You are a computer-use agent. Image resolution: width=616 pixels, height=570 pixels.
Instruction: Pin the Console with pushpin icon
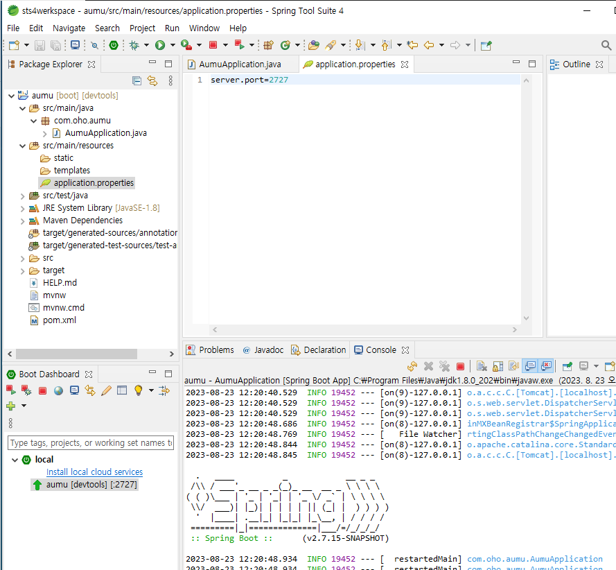(567, 366)
